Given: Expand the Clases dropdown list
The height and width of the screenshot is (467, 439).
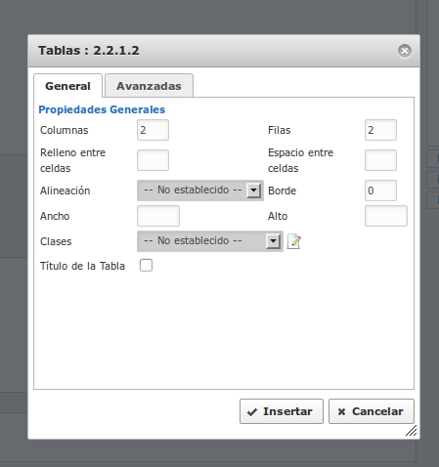Looking at the screenshot, I should point(210,241).
